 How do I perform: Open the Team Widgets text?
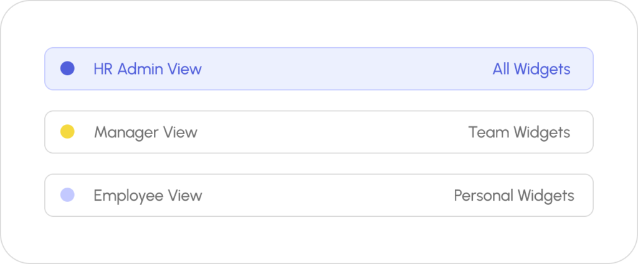pos(519,132)
